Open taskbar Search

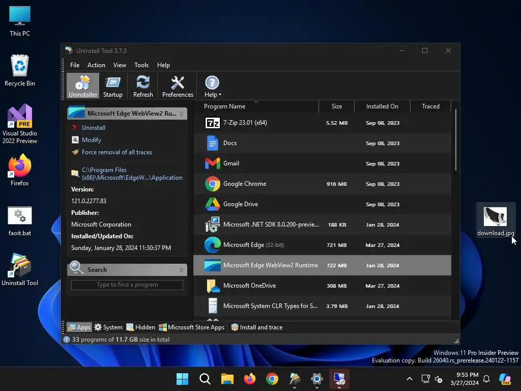[205, 379]
